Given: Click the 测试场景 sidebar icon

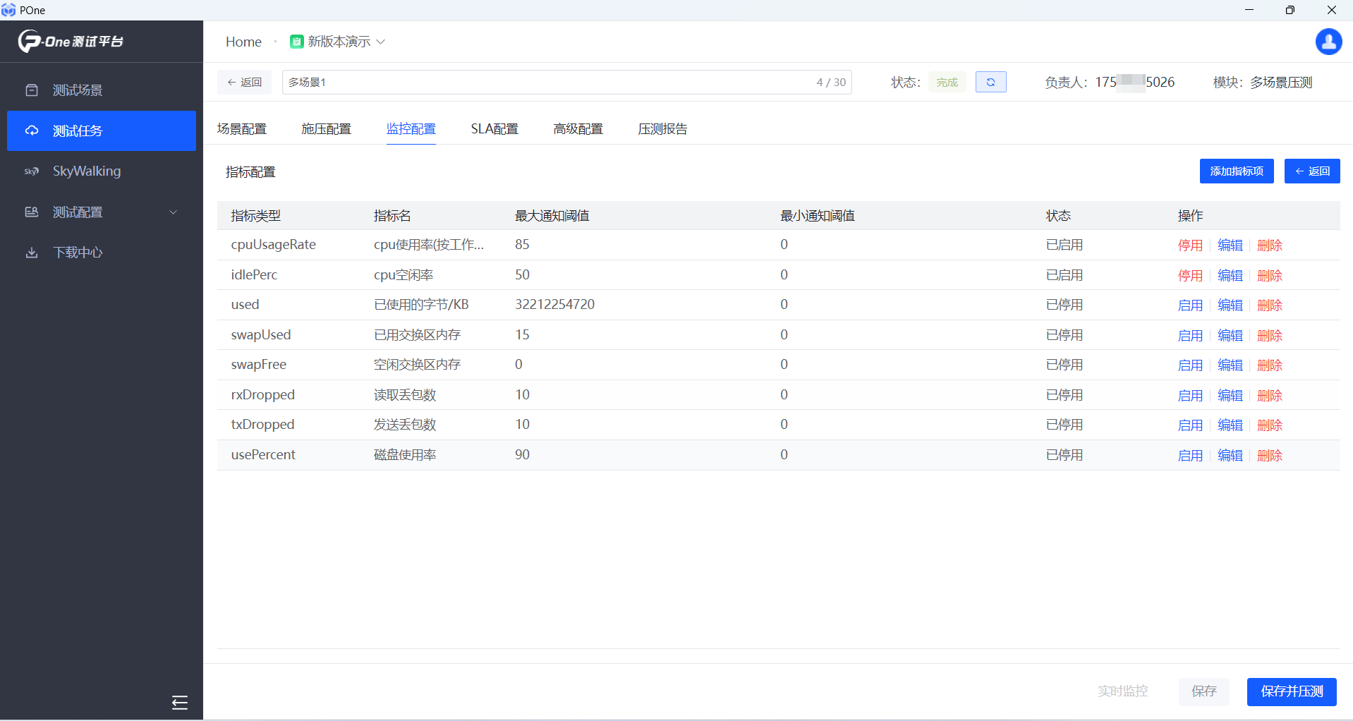Looking at the screenshot, I should point(32,90).
